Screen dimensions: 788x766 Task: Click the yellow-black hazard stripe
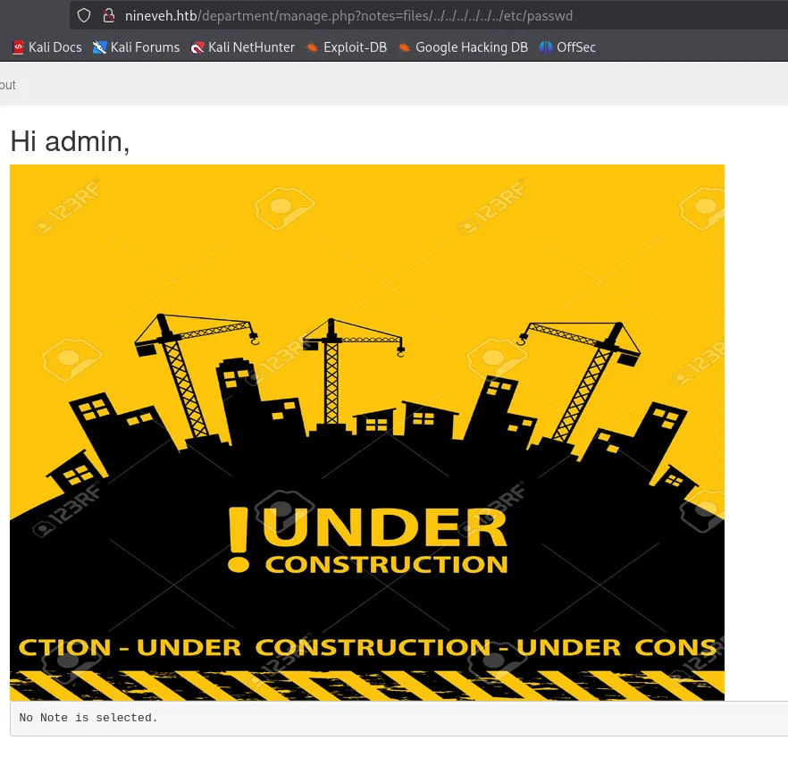(366, 686)
